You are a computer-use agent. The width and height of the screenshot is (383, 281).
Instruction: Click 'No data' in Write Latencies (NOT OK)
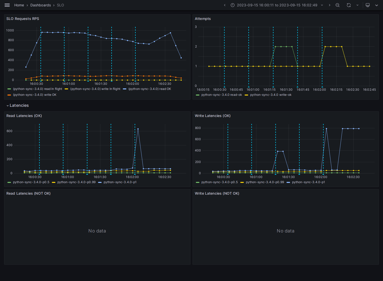tap(285, 231)
